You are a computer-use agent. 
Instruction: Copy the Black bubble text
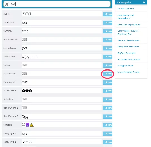coord(108,91)
